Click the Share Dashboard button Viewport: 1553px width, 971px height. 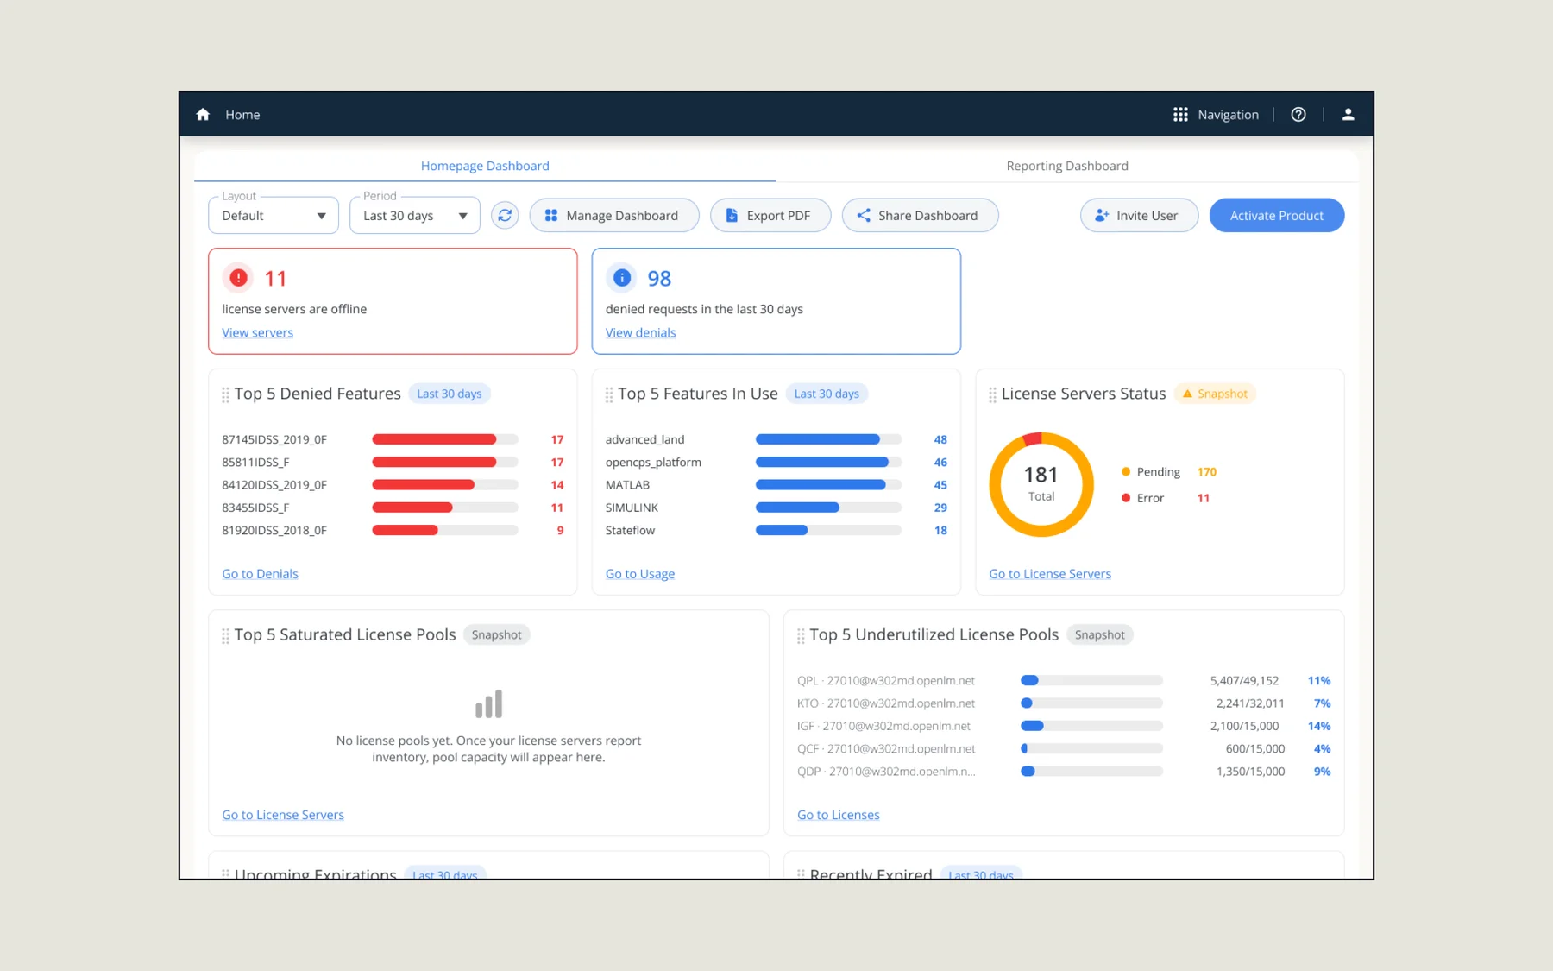click(920, 215)
